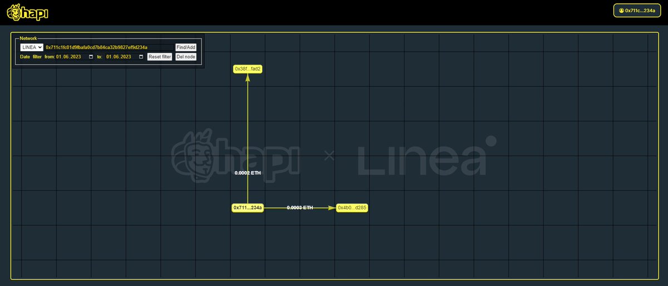Click the Reset filter button

[x=160, y=57]
